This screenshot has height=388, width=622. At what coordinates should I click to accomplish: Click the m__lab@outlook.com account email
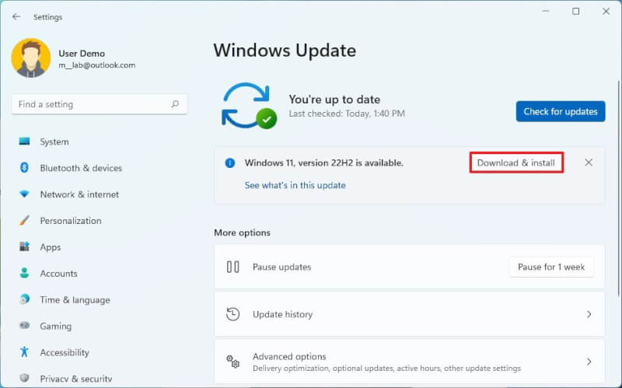pos(96,65)
